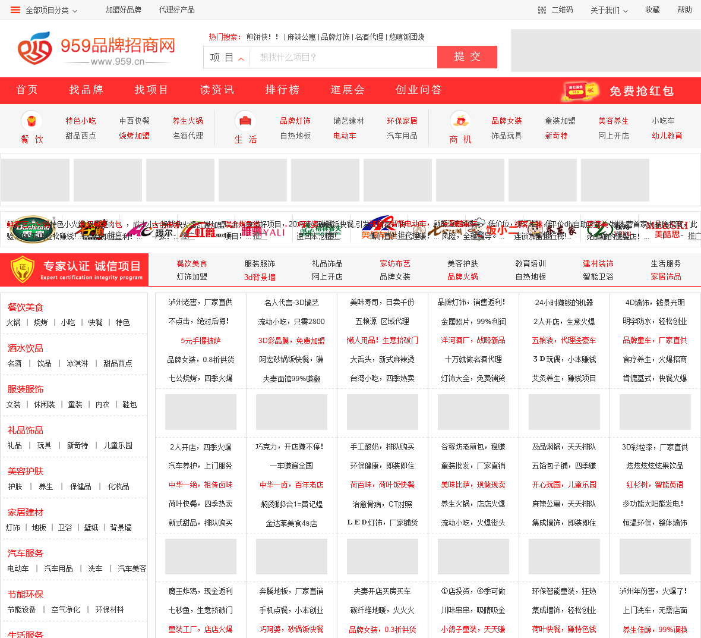
Task: Select 幼儿教育 category link
Action: click(x=667, y=136)
